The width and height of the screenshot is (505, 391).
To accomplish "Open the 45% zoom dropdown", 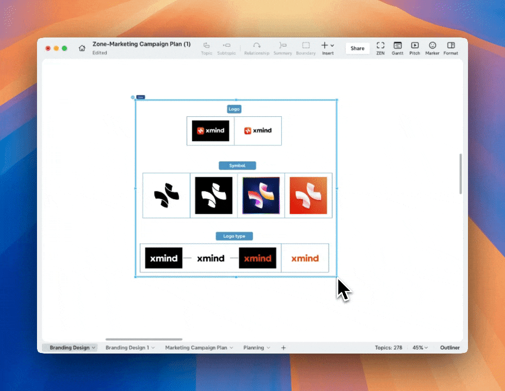I will [x=420, y=348].
